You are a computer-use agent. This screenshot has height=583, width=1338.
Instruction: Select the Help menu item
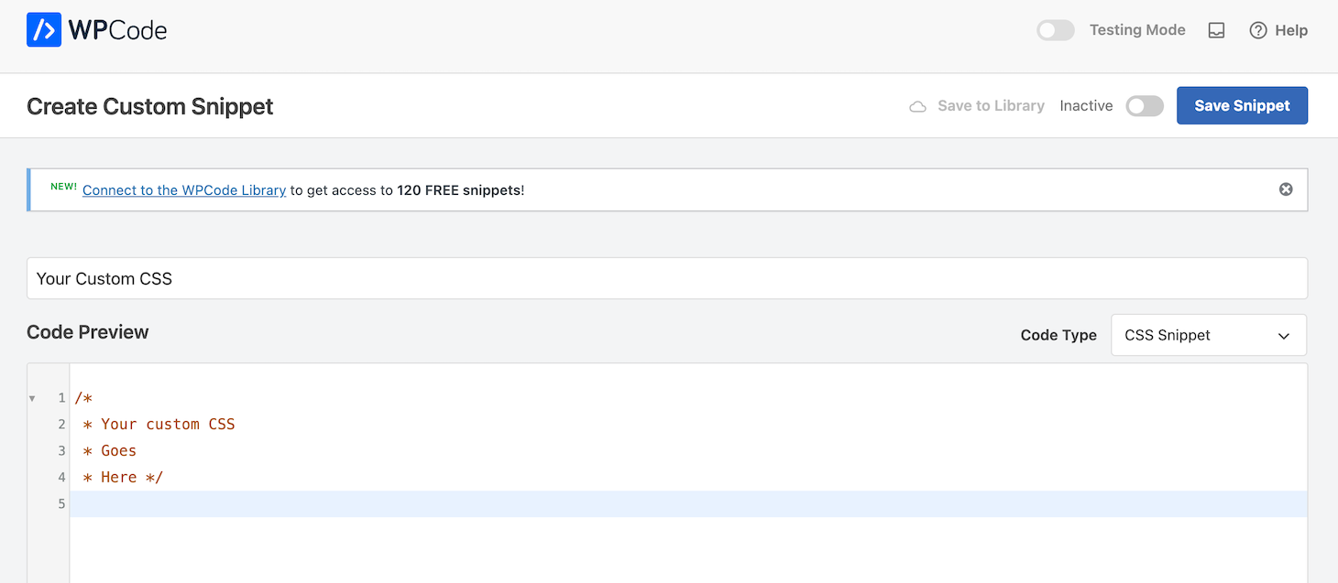pyautogui.click(x=1290, y=29)
